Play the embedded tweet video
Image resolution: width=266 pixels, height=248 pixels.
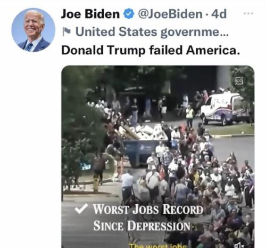pyautogui.click(x=158, y=157)
